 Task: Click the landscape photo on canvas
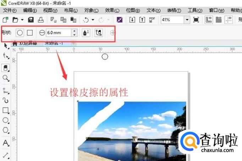click(x=132, y=131)
